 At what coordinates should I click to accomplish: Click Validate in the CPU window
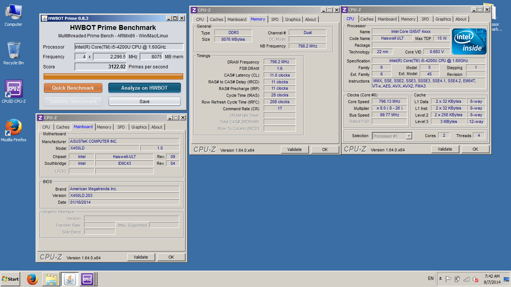[445, 149]
